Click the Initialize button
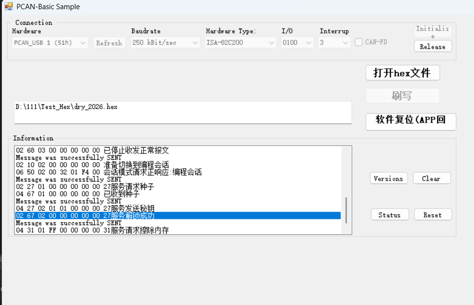 [433, 31]
